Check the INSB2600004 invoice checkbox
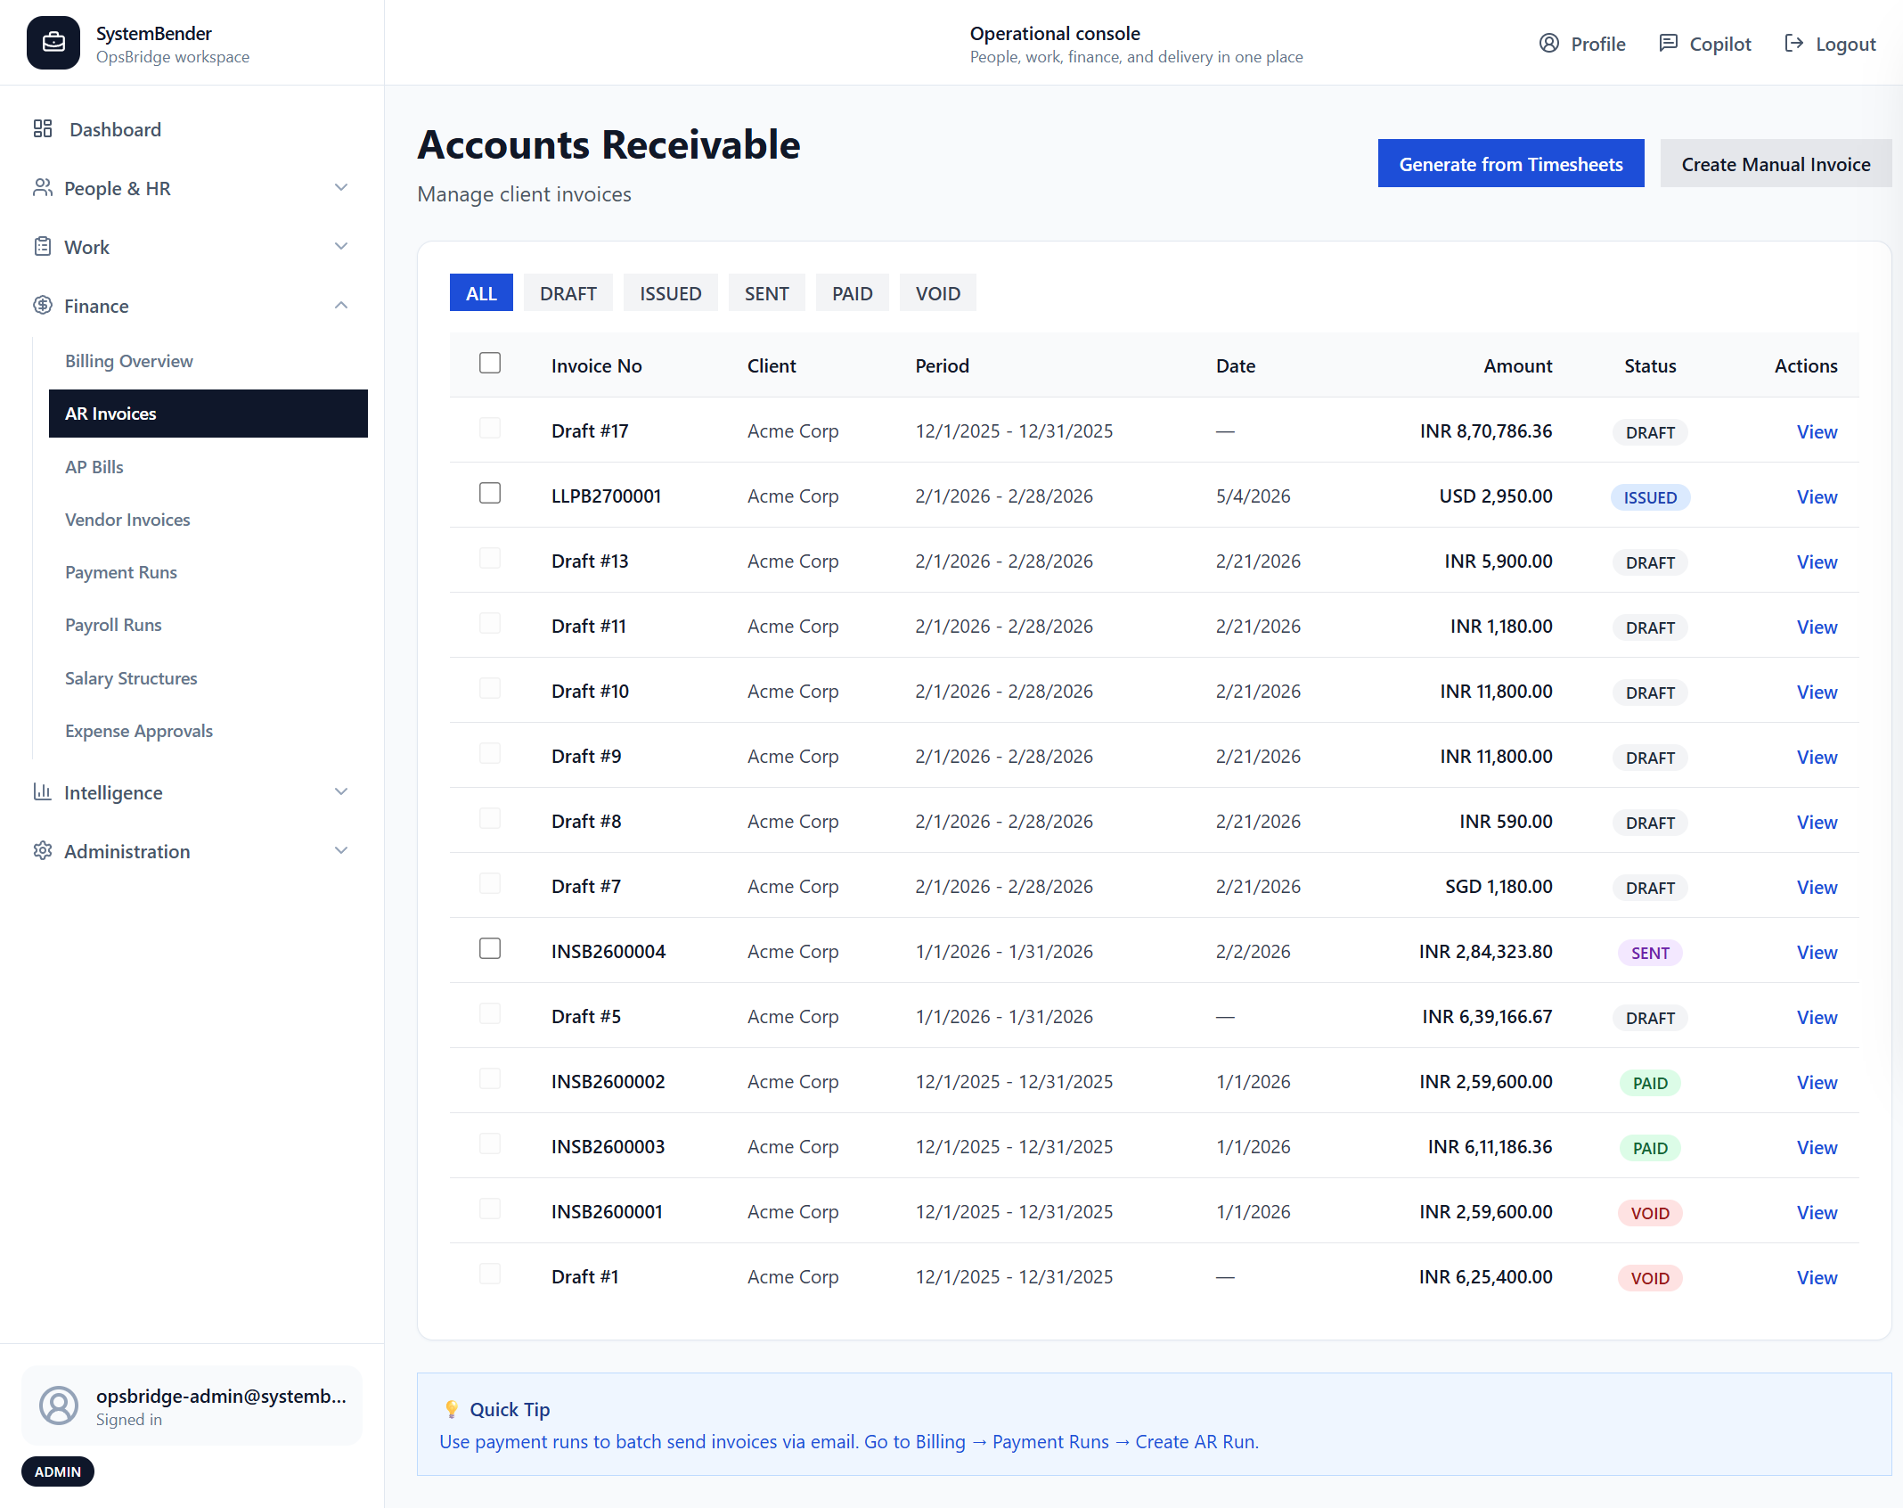1903x1508 pixels. click(x=490, y=948)
